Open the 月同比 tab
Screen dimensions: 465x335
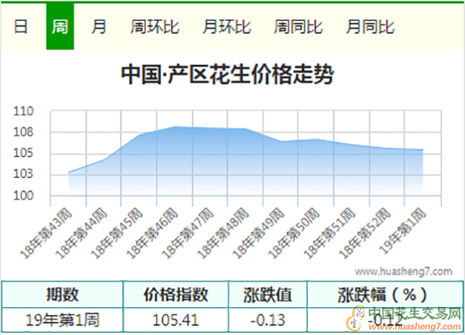(370, 27)
